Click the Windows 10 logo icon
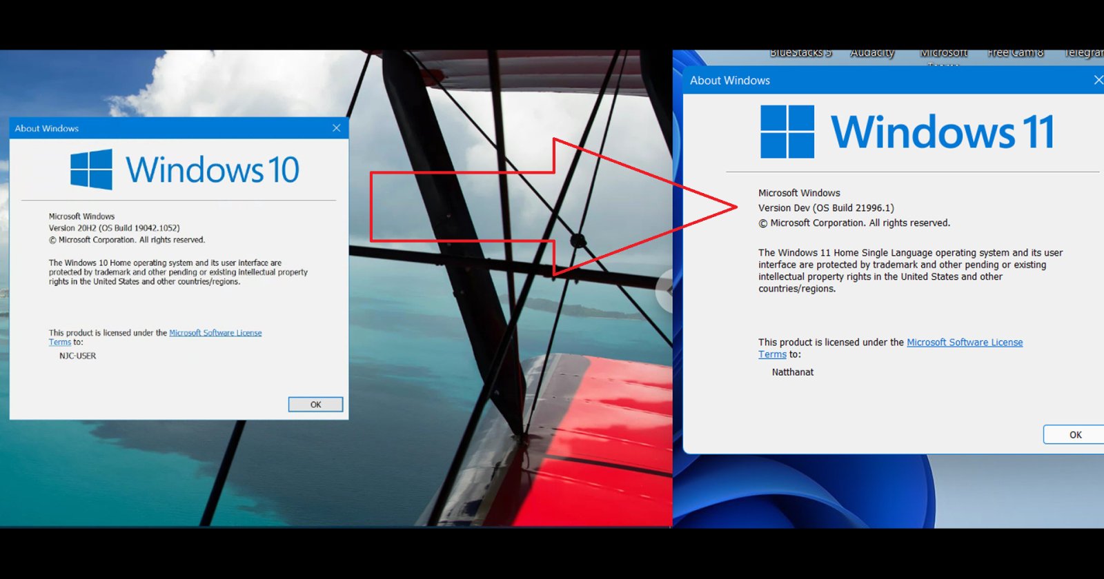 91,170
